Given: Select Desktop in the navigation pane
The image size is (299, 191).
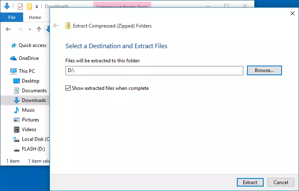Looking at the screenshot, I should click(x=30, y=81).
